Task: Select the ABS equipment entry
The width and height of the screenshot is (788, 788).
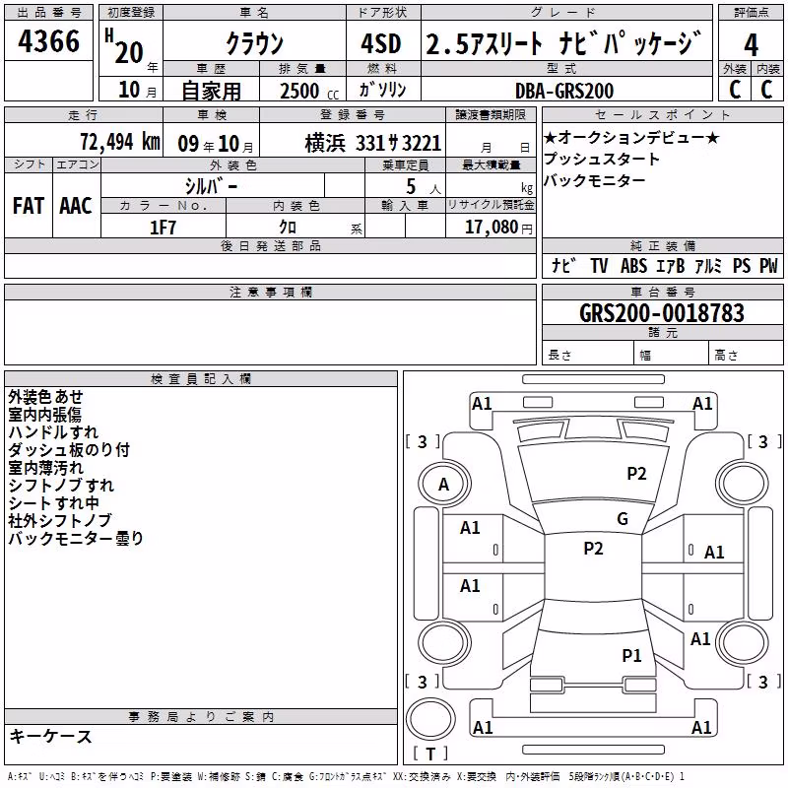Action: 633,265
